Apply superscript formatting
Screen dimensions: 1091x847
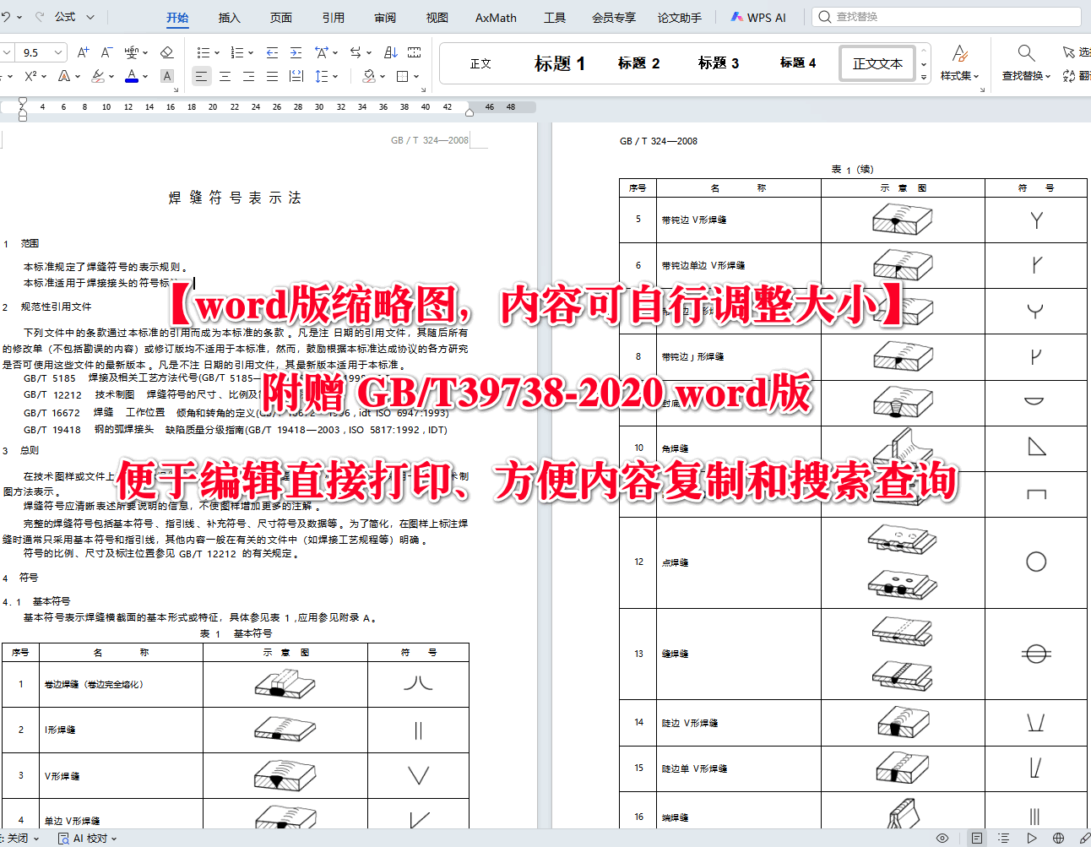(x=31, y=75)
